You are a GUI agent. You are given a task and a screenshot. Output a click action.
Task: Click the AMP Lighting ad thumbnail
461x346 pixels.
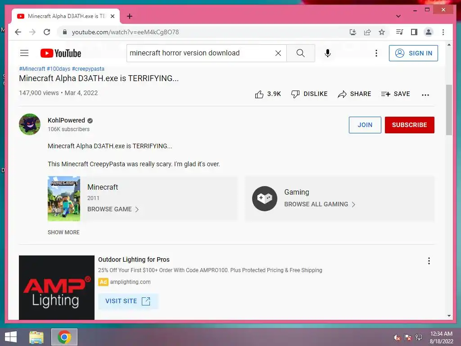[57, 287]
